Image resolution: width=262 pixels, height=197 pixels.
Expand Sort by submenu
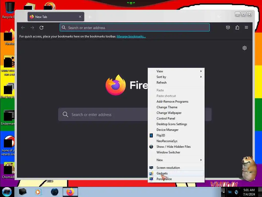[x=176, y=77]
